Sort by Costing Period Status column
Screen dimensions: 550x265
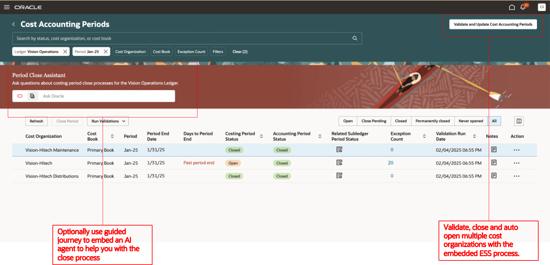[261, 136]
